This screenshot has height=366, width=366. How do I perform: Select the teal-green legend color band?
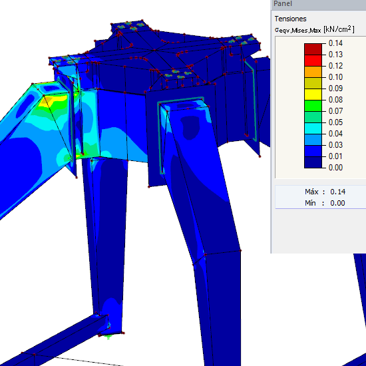click(313, 117)
